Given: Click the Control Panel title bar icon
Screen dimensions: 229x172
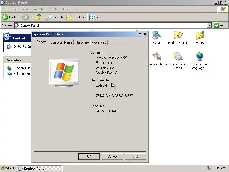Looking at the screenshot, I should (3, 3).
